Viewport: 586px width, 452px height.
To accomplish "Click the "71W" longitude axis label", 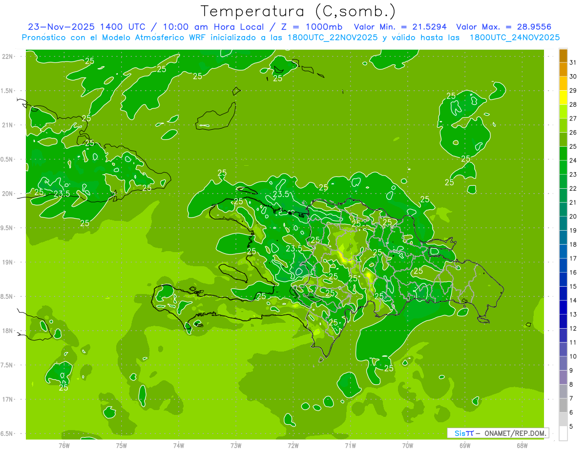I will tap(350, 446).
